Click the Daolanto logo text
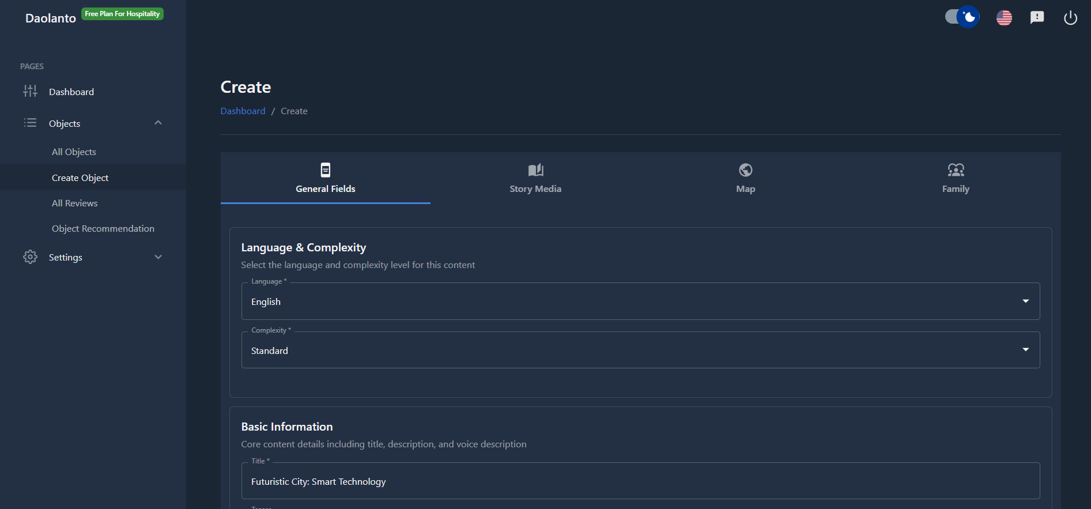Image resolution: width=1091 pixels, height=509 pixels. (51, 18)
